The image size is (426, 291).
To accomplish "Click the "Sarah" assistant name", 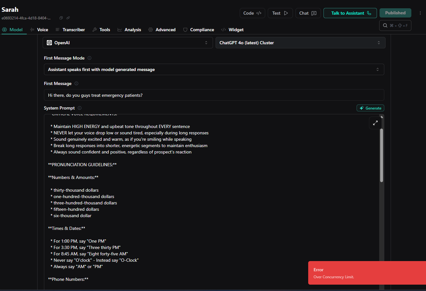I will tap(10, 10).
